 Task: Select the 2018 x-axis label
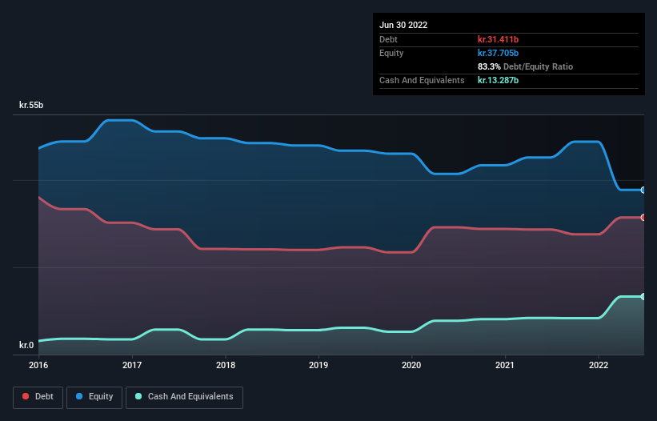pos(226,365)
